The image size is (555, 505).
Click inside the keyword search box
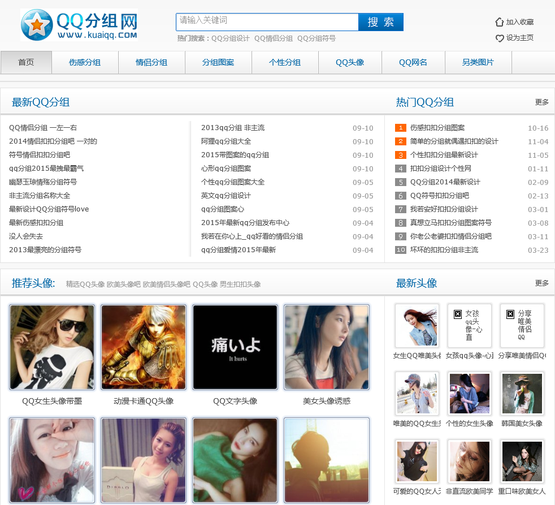267,22
